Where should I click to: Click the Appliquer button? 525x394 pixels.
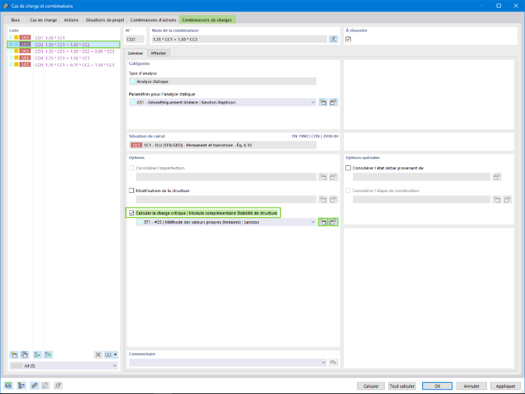506,386
